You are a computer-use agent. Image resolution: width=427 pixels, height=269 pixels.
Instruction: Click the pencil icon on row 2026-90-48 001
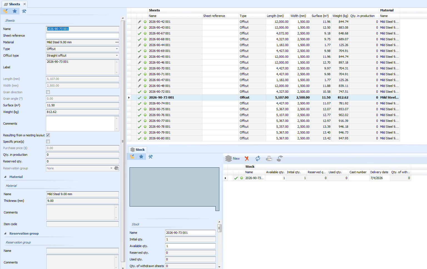coord(140,86)
